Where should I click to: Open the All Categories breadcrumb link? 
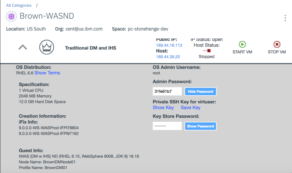point(19,5)
